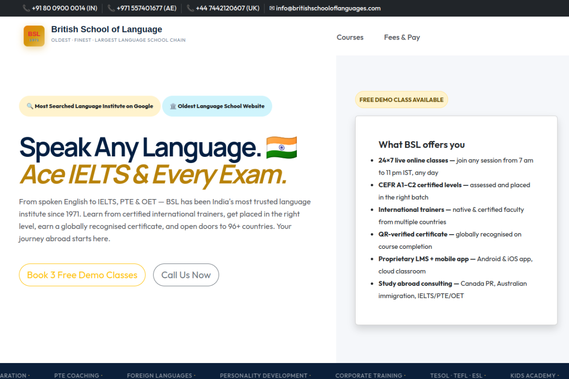Select the Free Demo Class Available badge

click(401, 100)
